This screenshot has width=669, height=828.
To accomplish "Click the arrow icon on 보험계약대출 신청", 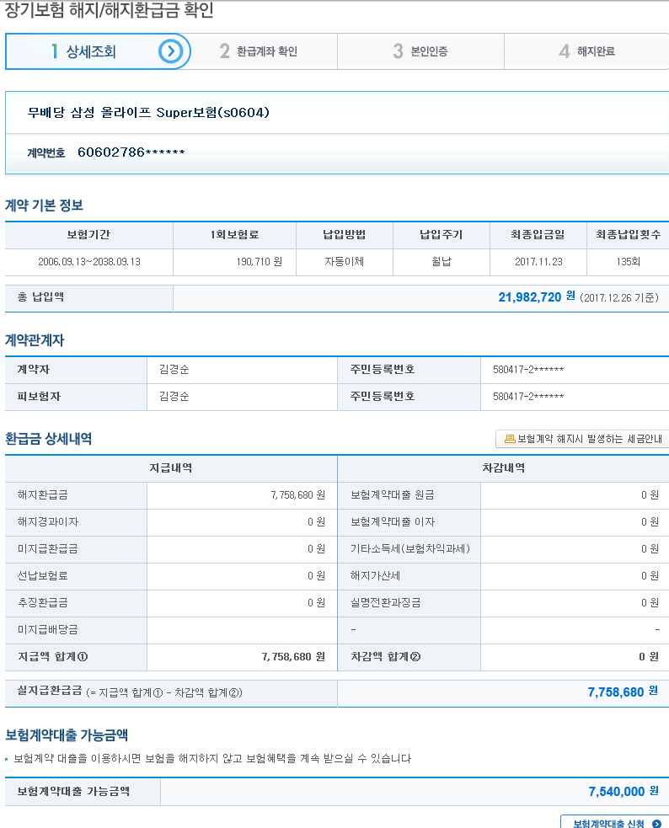I will tap(656, 823).
